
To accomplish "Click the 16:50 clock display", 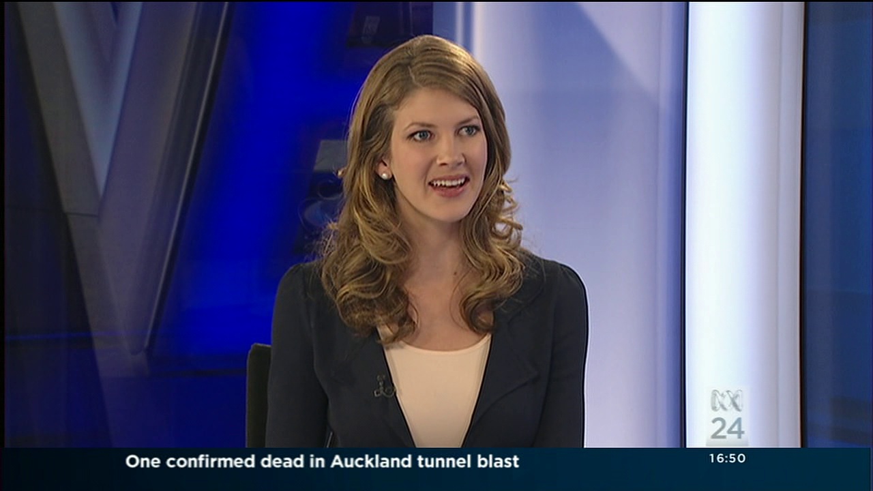I will [727, 459].
